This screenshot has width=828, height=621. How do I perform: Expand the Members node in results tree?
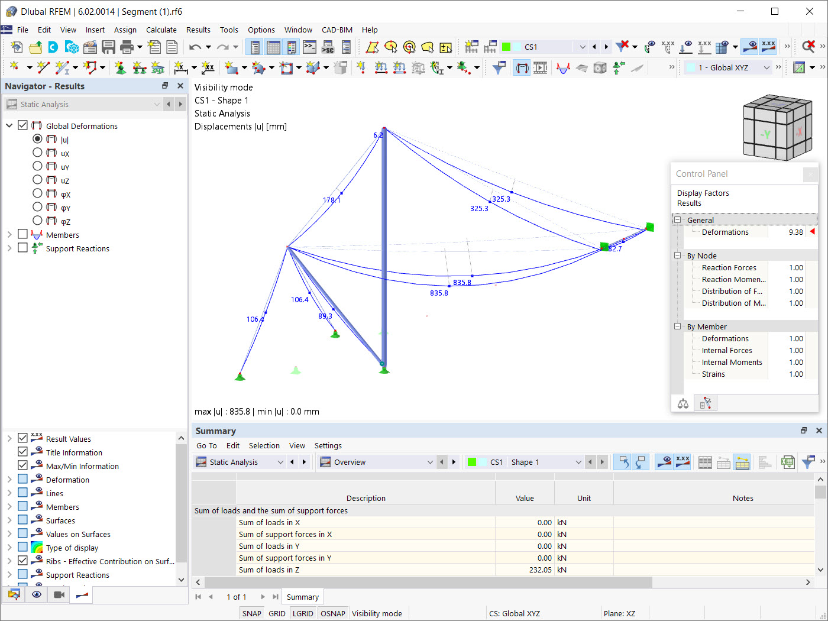pyautogui.click(x=9, y=234)
